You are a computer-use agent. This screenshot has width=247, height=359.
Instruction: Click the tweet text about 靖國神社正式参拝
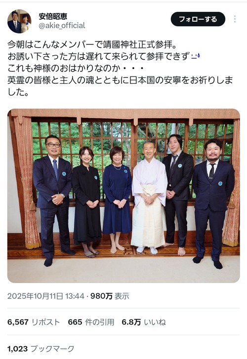coord(93,44)
